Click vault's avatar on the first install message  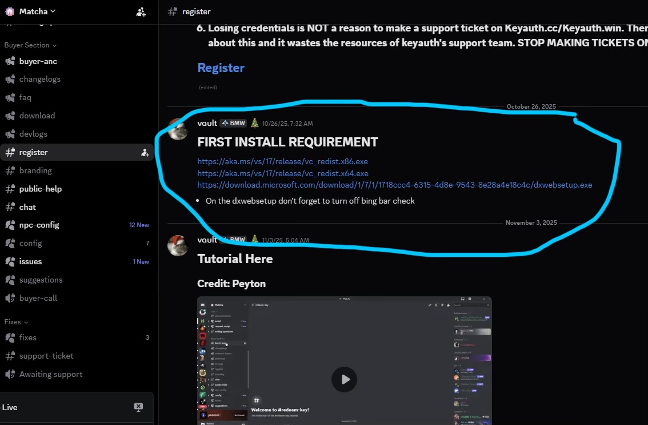click(x=178, y=129)
